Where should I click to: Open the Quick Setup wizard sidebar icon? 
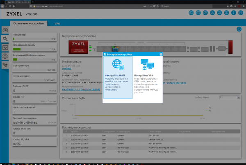coord(5,39)
